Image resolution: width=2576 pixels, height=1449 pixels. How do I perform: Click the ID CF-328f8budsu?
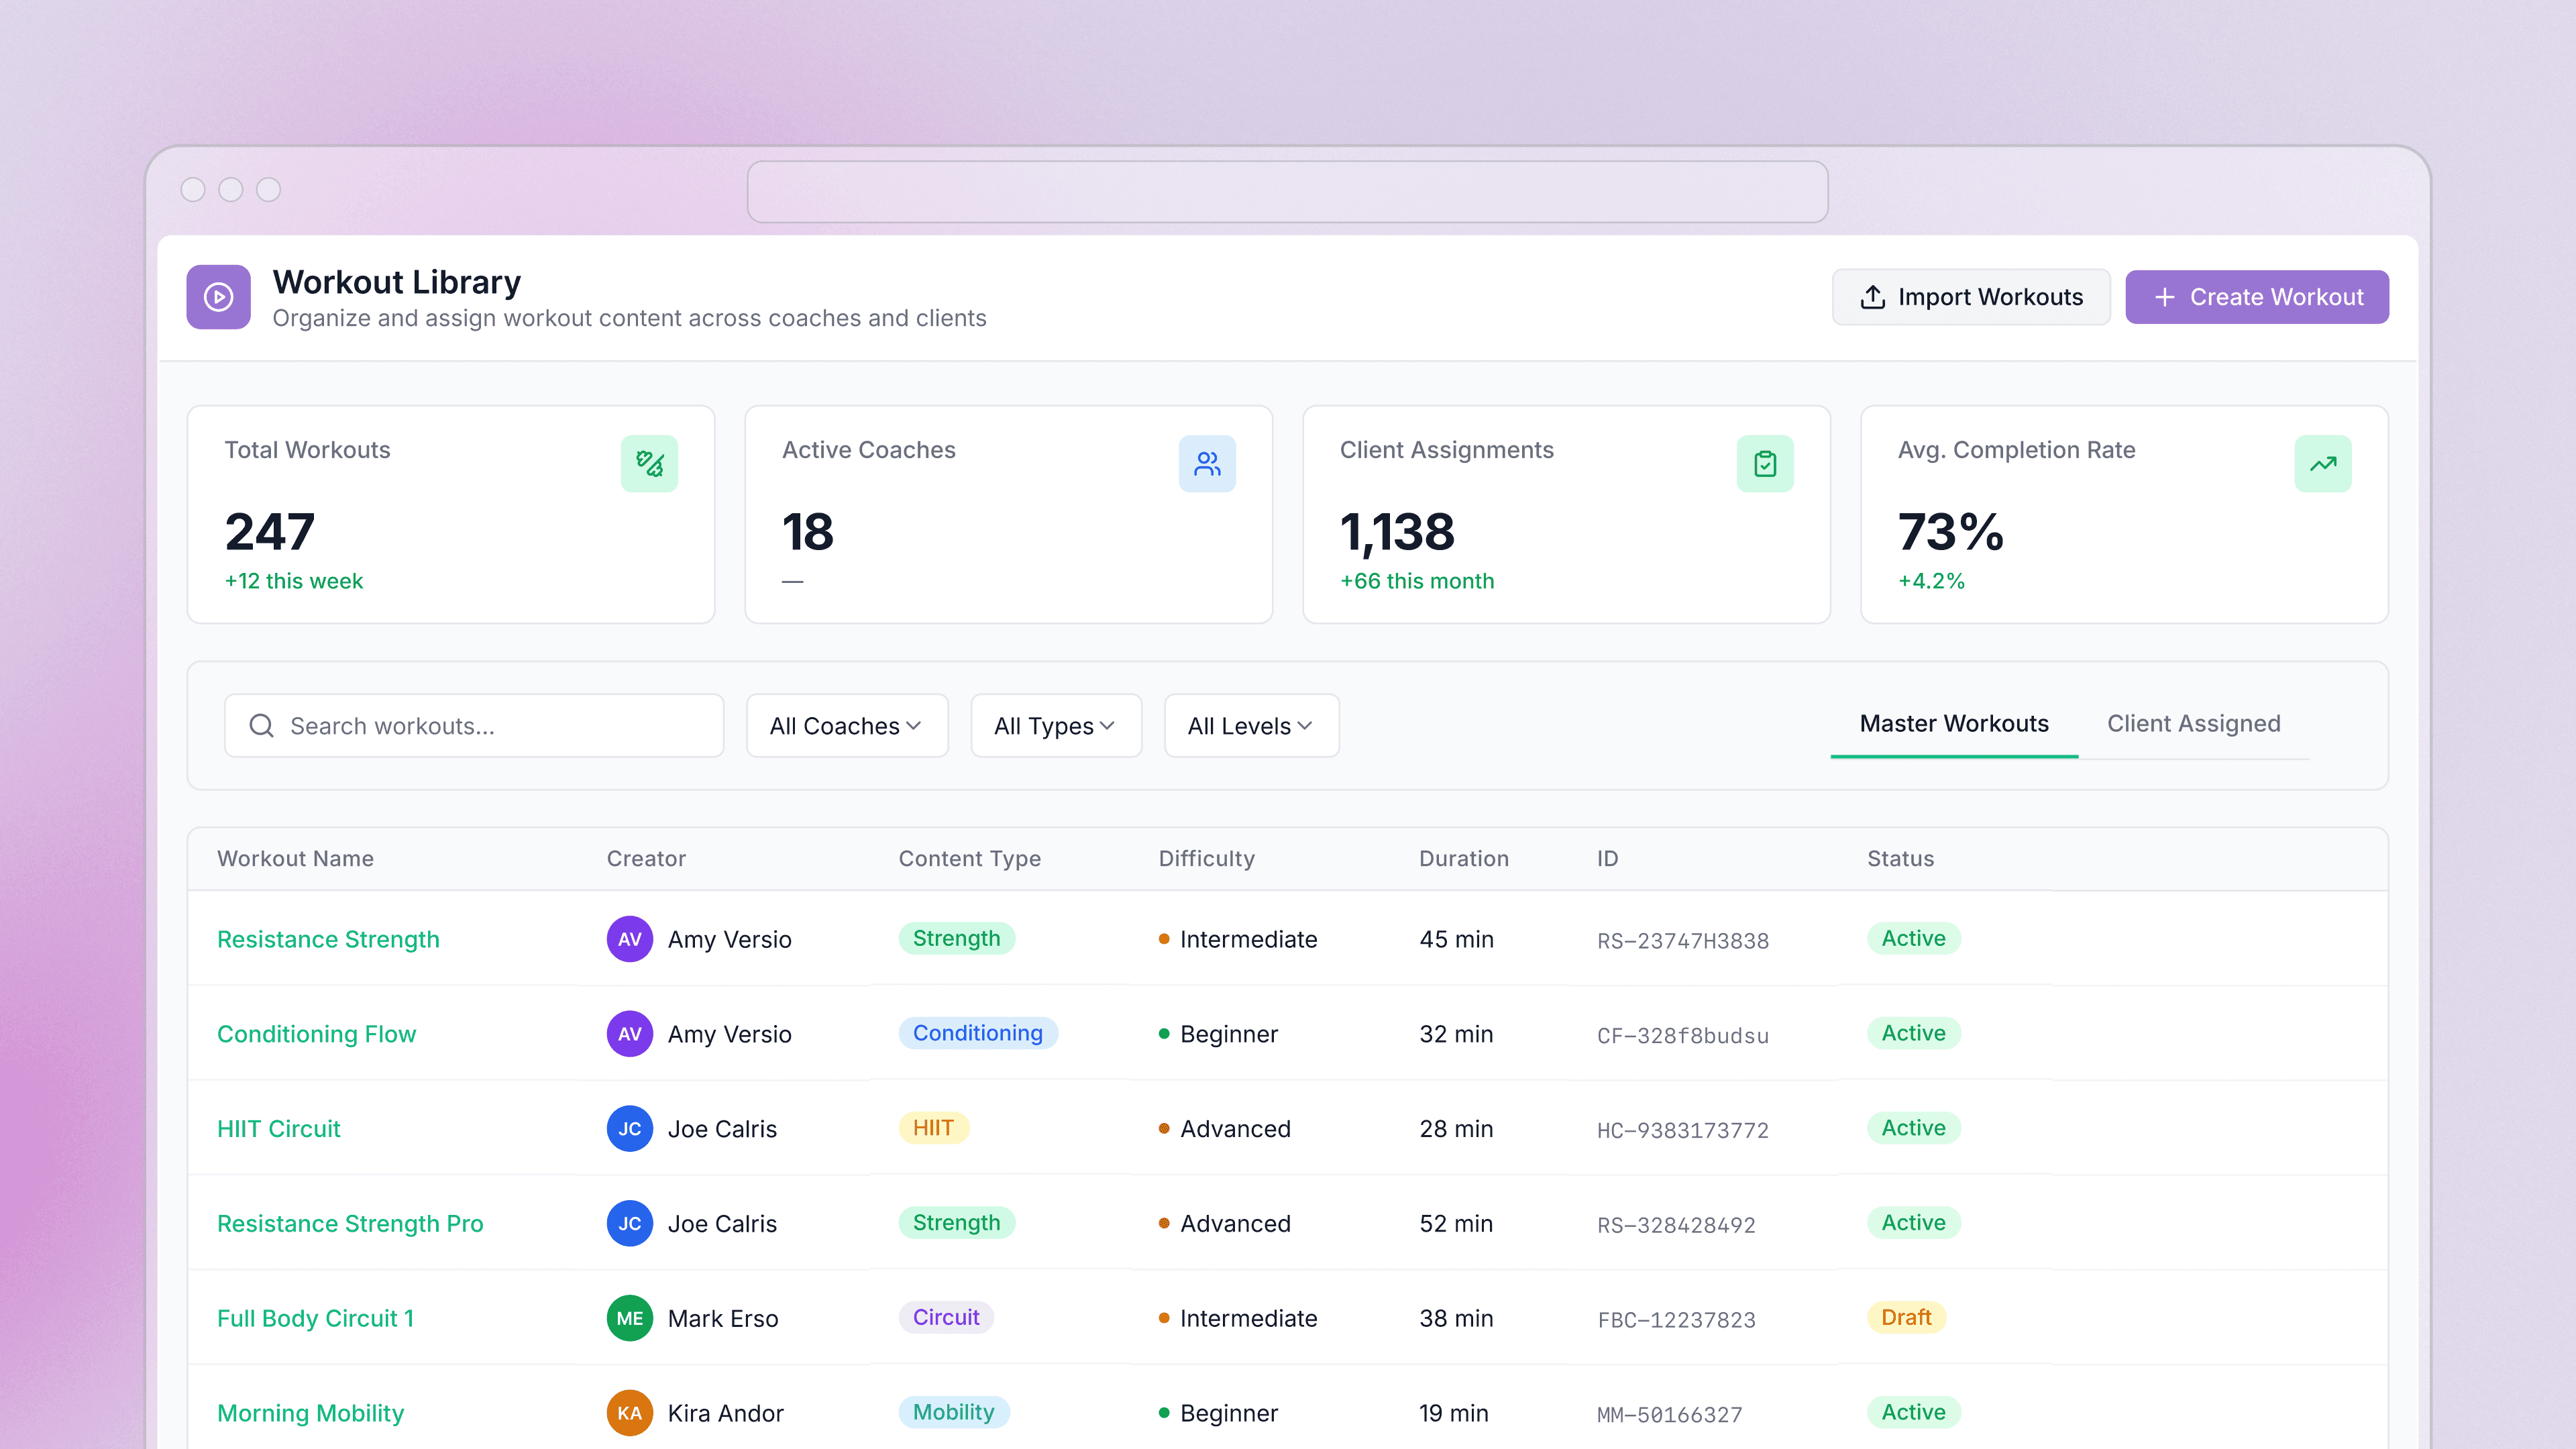point(1683,1036)
